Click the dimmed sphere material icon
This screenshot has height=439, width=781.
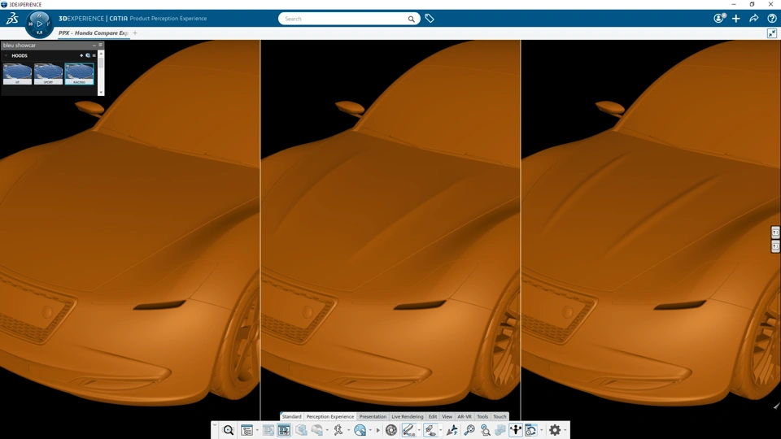(x=317, y=430)
